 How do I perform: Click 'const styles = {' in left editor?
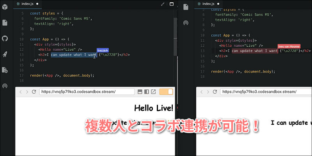click(46, 14)
